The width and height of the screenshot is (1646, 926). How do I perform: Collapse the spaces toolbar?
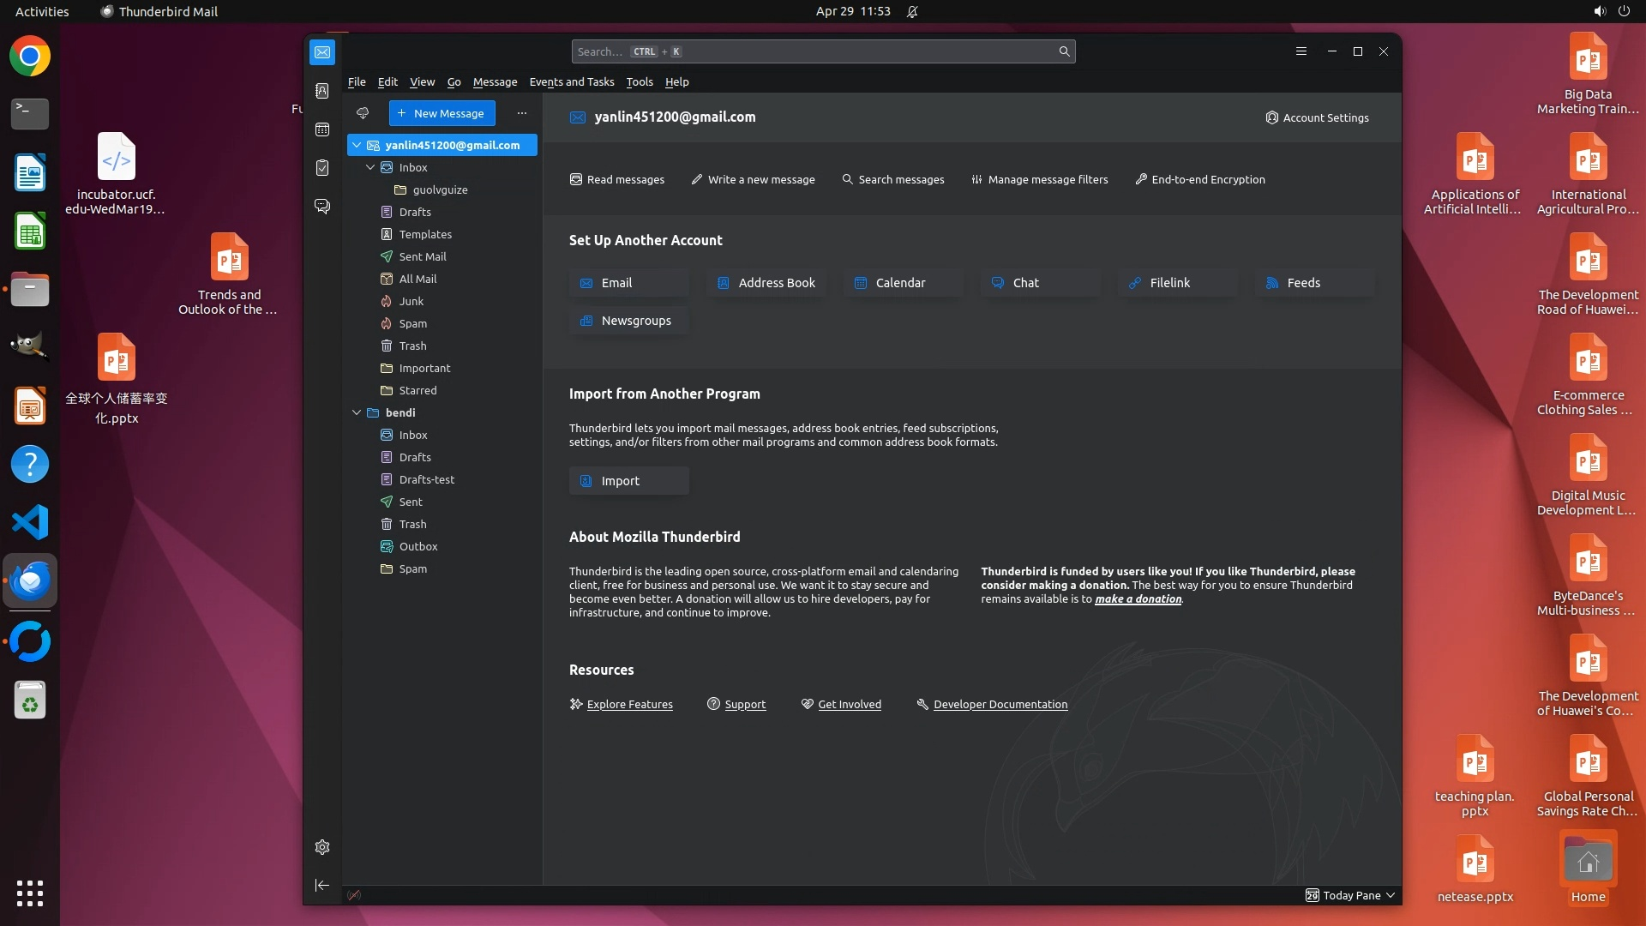pos(322,885)
